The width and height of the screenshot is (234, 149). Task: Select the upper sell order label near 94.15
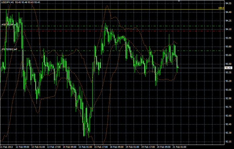[x=9, y=25]
